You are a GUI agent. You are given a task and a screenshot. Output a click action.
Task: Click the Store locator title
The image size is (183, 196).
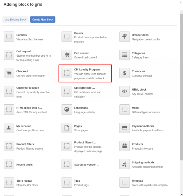click(25, 181)
